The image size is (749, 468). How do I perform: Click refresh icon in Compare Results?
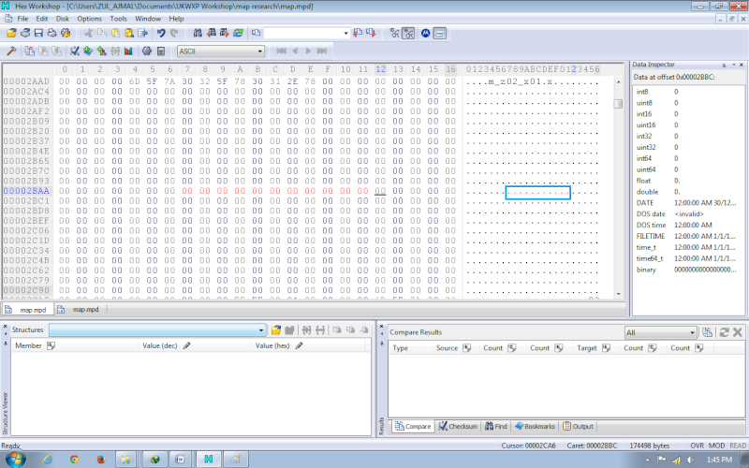724,332
